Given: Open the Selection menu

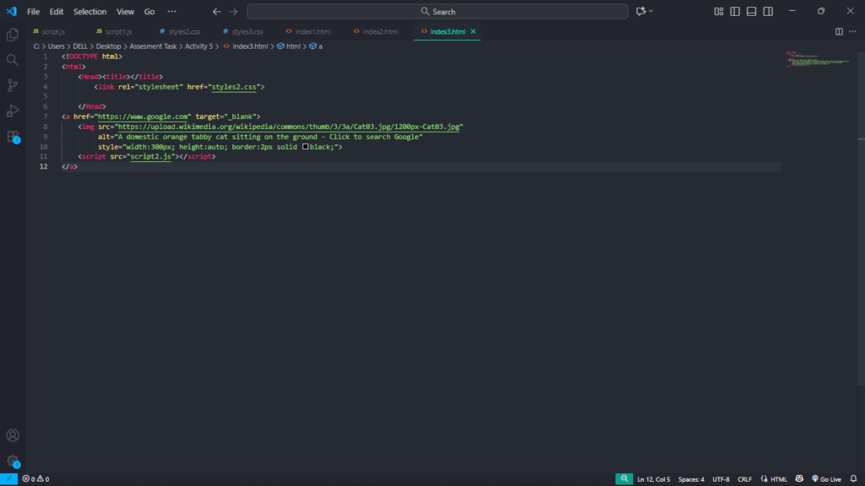Looking at the screenshot, I should pyautogui.click(x=90, y=12).
